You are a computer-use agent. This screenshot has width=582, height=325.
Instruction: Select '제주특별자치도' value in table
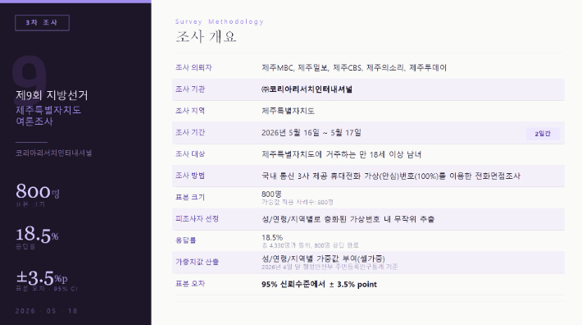(x=288, y=111)
